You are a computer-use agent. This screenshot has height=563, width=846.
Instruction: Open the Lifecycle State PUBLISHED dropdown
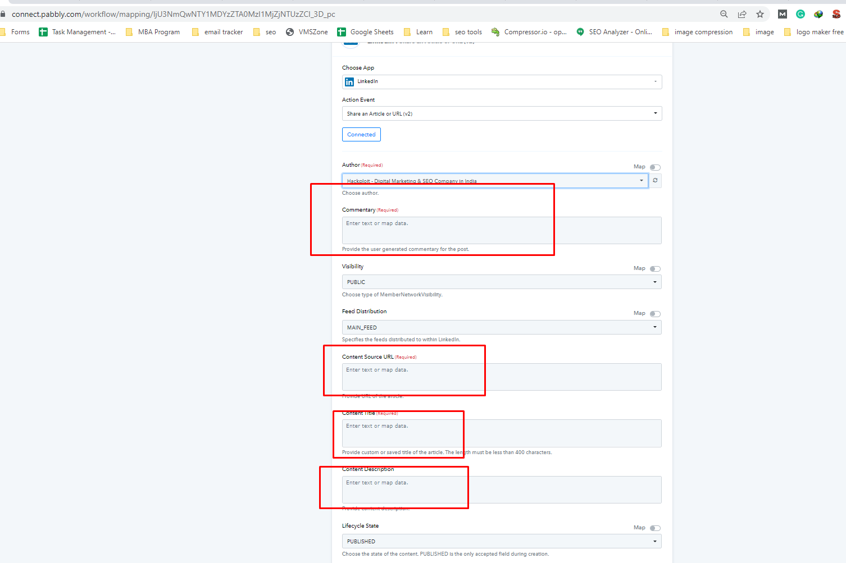pos(502,541)
